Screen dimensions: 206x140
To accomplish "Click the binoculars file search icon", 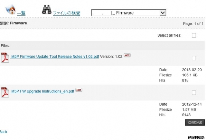I will pyautogui.click(x=47, y=9).
